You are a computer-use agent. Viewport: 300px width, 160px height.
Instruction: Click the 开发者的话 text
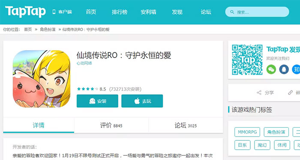point(25,147)
